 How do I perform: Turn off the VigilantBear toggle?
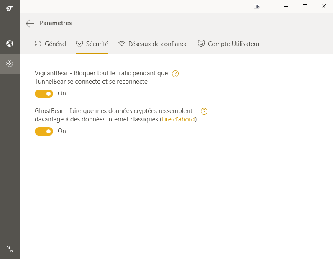tap(44, 94)
